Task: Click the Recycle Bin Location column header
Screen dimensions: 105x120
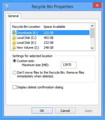Action: (26, 27)
